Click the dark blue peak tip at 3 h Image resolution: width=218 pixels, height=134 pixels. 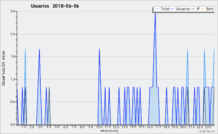coord(39,49)
